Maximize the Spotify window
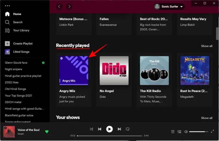The image size is (219, 141). click(205, 3)
